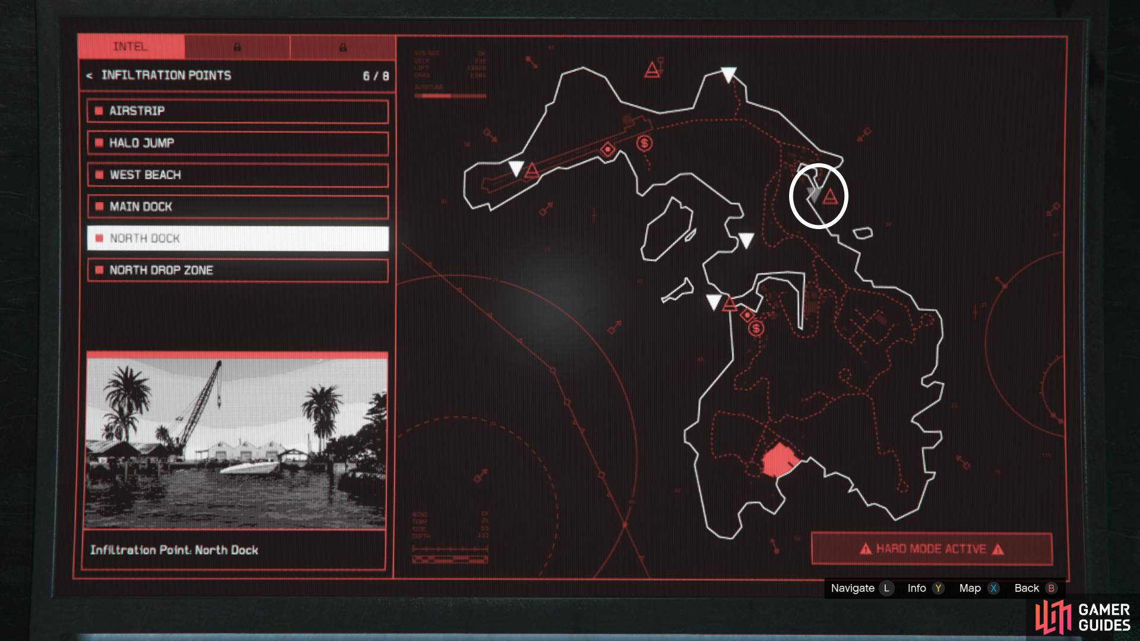
Task: Select white marker at the airstrip's west end
Action: coord(516,168)
